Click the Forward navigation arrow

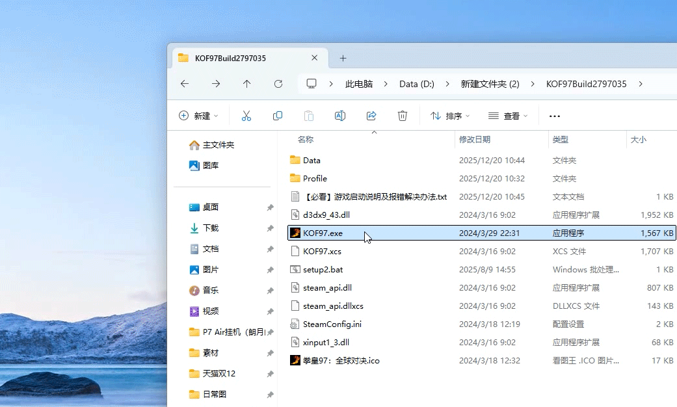(x=216, y=84)
